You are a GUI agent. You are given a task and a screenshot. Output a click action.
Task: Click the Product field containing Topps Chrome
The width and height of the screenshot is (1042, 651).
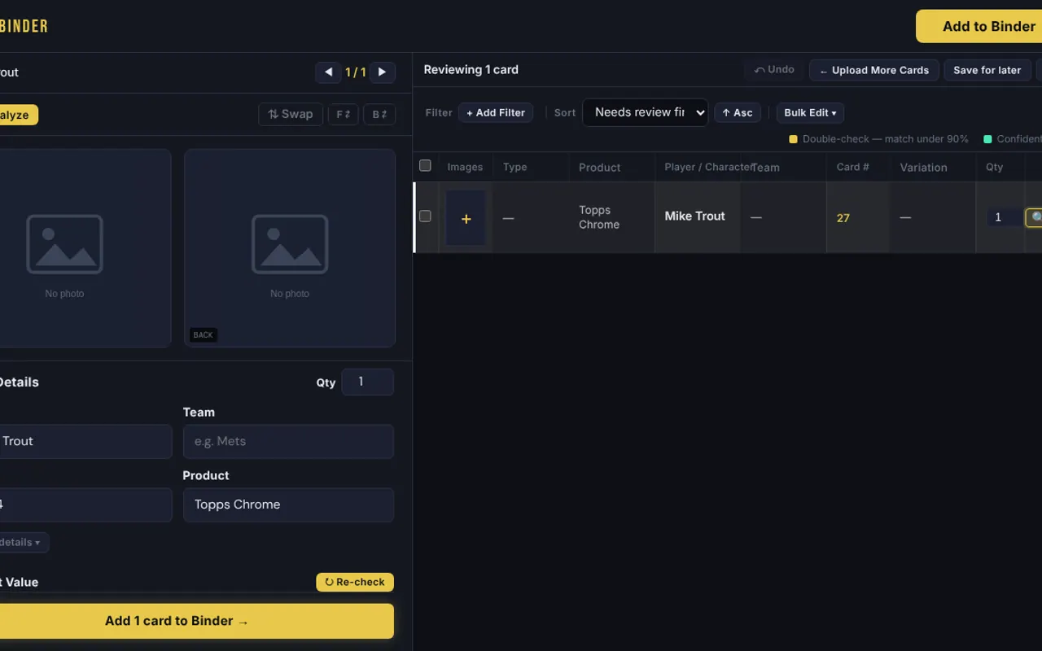[x=288, y=505]
